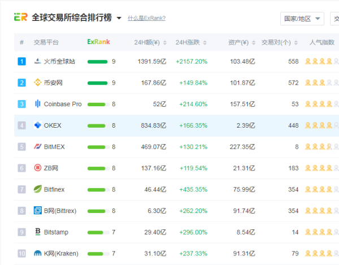Click the Bitstamp logo icon

tap(38, 232)
